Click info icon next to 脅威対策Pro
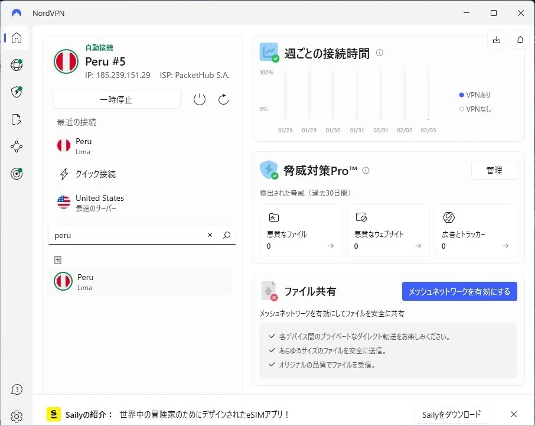The width and height of the screenshot is (535, 426). coord(366,170)
